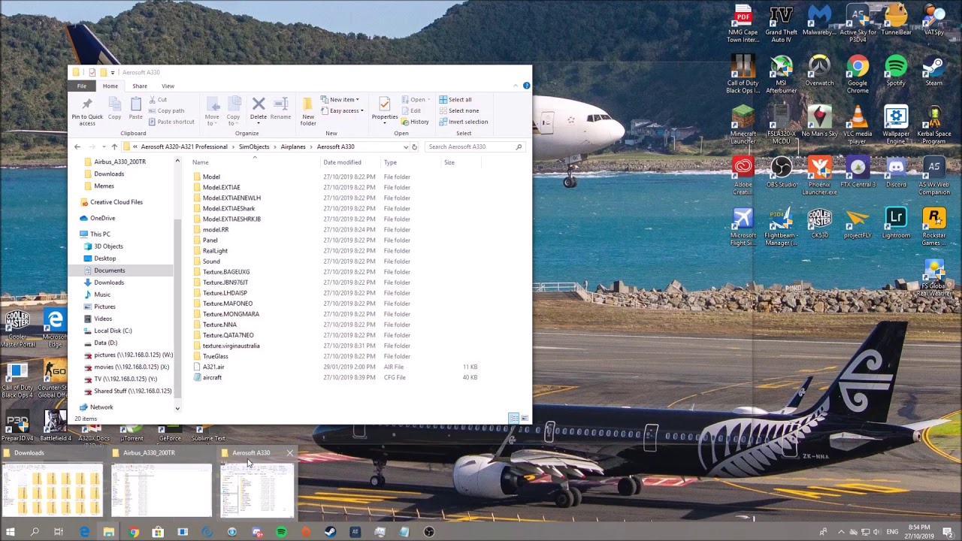Open the Move to dropdown
The image size is (962, 541).
coord(212,111)
